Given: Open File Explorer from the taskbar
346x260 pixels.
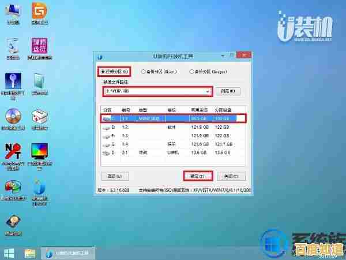Looking at the screenshot, I should (x=30, y=254).
